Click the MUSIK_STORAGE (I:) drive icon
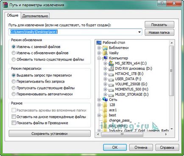Image resolution: width=184 pixels, height=156 pixels. (x=111, y=95)
